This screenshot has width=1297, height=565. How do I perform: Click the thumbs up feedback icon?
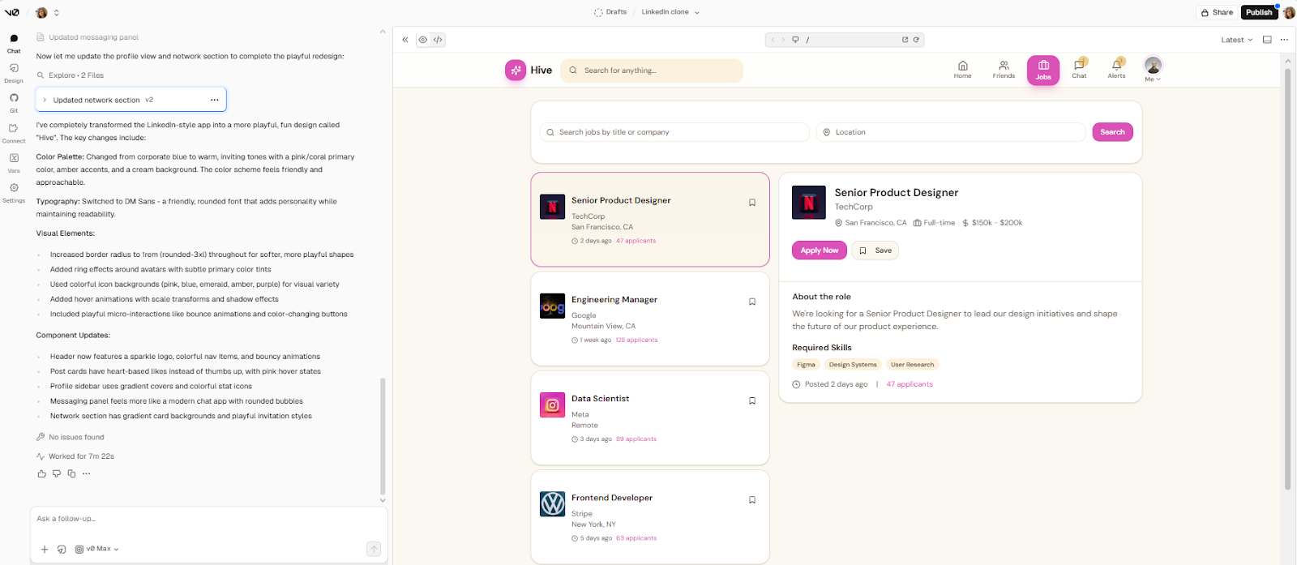(42, 473)
